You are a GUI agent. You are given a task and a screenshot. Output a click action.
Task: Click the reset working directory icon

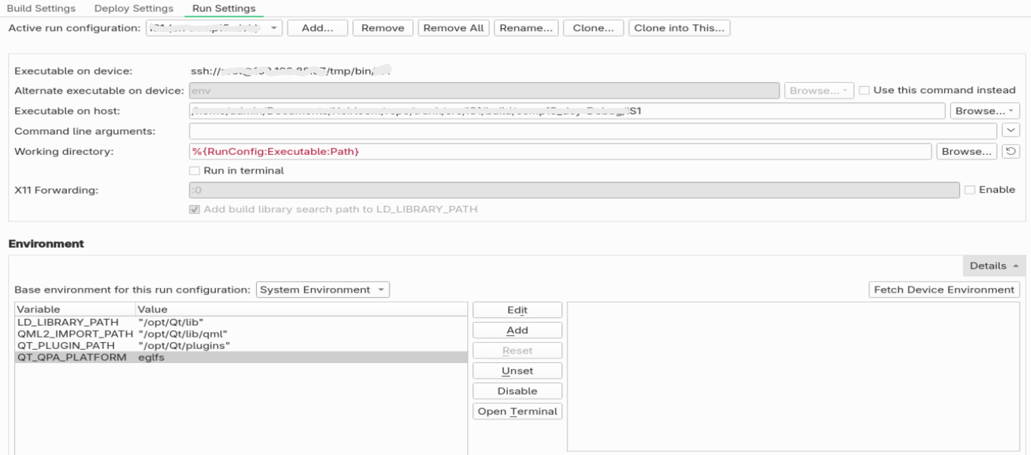point(1010,151)
